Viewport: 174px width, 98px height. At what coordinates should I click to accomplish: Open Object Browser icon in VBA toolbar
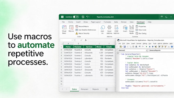[x=166, y=47]
